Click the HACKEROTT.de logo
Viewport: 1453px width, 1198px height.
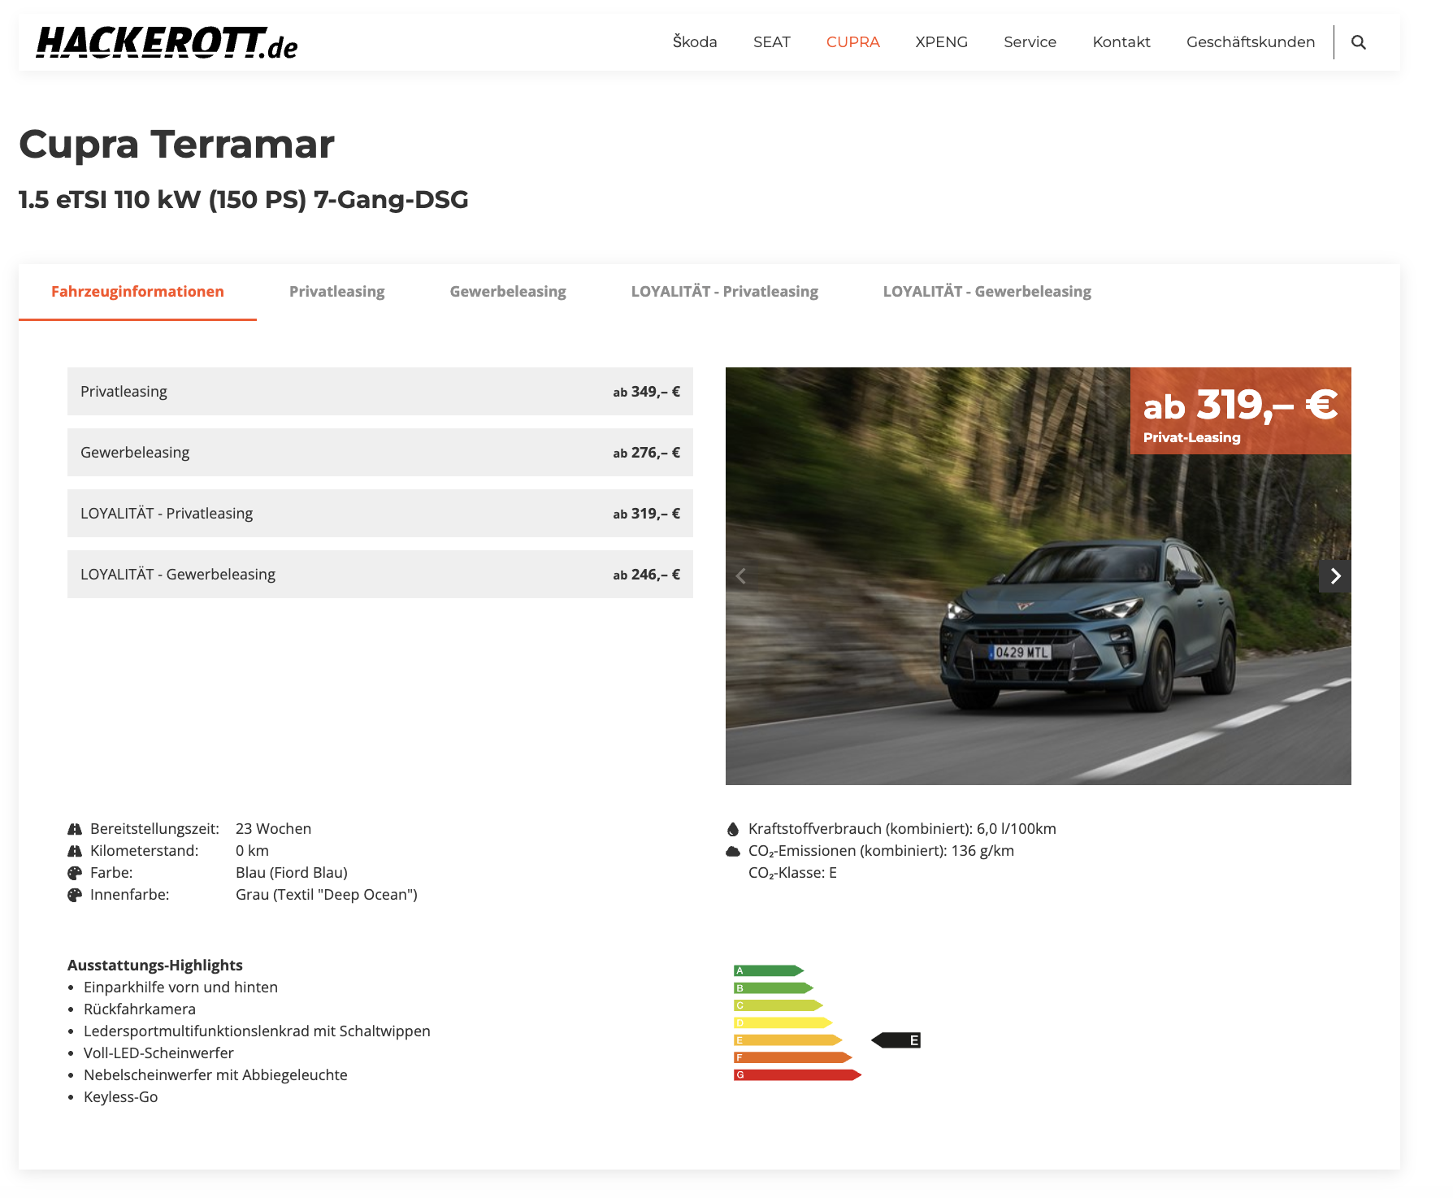[167, 43]
